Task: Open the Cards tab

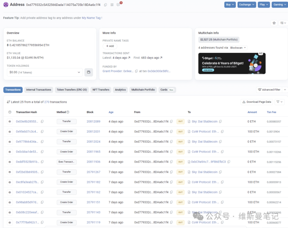Action: point(167,90)
